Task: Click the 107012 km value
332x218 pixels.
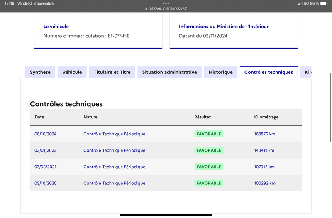Action: [x=264, y=167]
